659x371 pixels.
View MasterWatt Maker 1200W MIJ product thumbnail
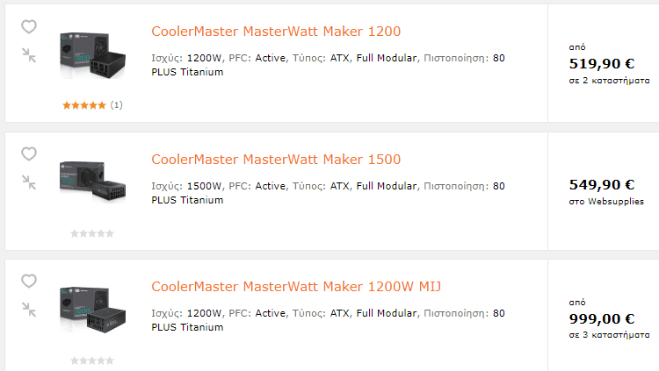tap(92, 310)
